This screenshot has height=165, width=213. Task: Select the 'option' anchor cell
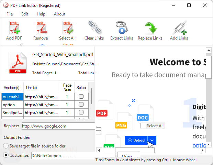coord(12,104)
